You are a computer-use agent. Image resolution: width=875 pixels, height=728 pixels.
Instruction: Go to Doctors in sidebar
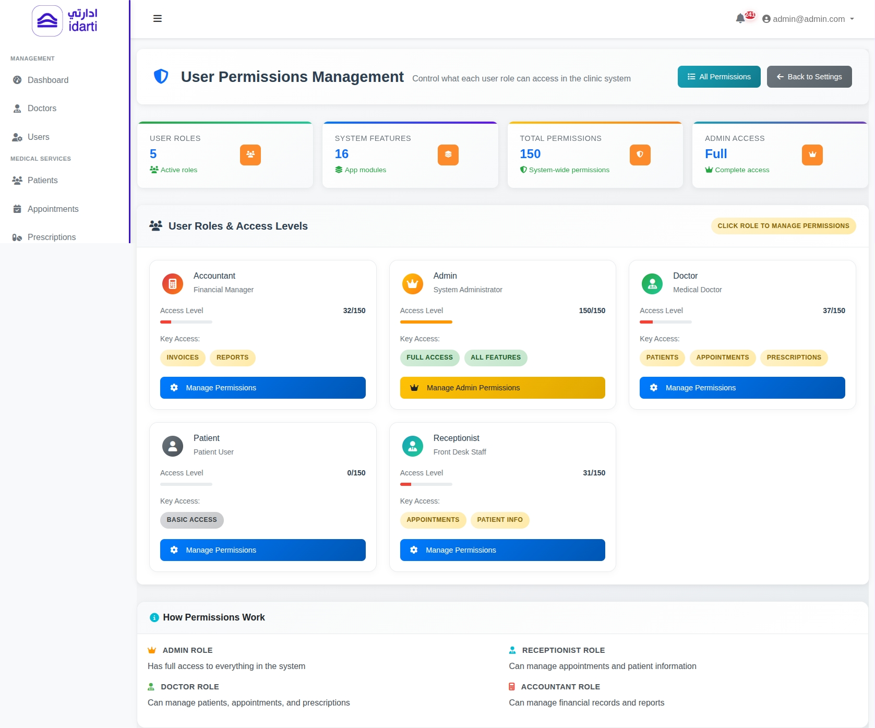tap(42, 108)
